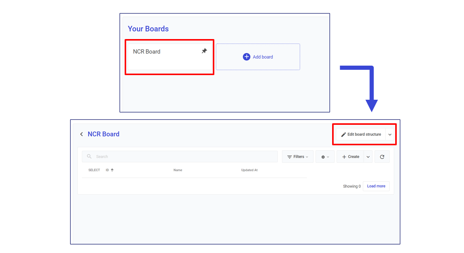
Task: Click the blue plus circle icon
Action: point(247,57)
